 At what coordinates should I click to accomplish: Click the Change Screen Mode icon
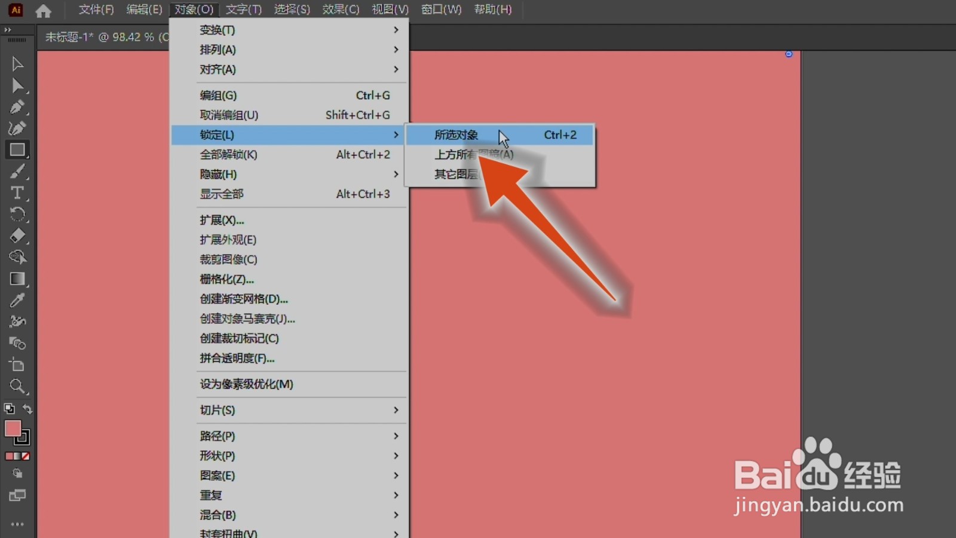[17, 496]
